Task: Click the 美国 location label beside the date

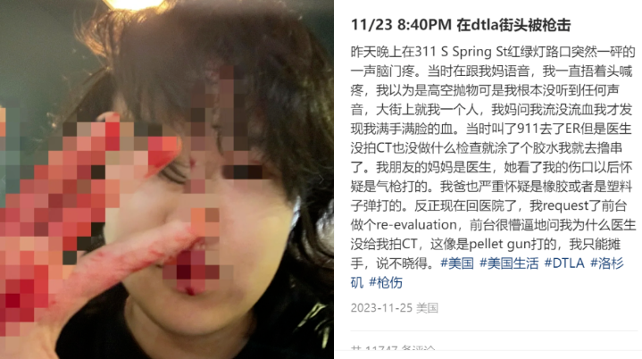Action: [428, 308]
